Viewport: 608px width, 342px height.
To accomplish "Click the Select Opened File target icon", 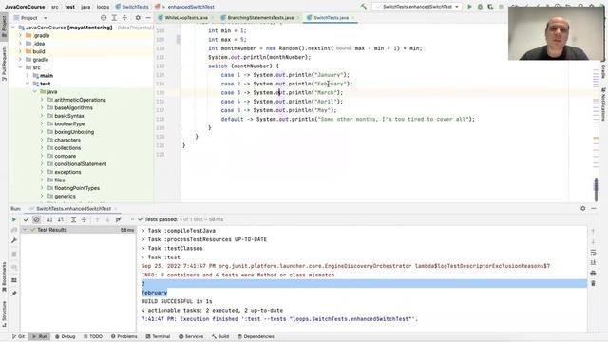I will [x=104, y=18].
